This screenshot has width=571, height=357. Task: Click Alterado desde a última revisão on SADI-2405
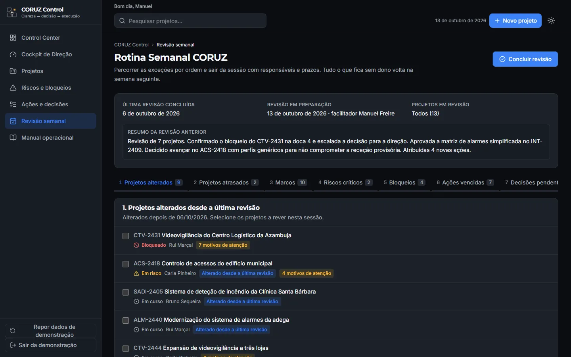[x=242, y=301]
